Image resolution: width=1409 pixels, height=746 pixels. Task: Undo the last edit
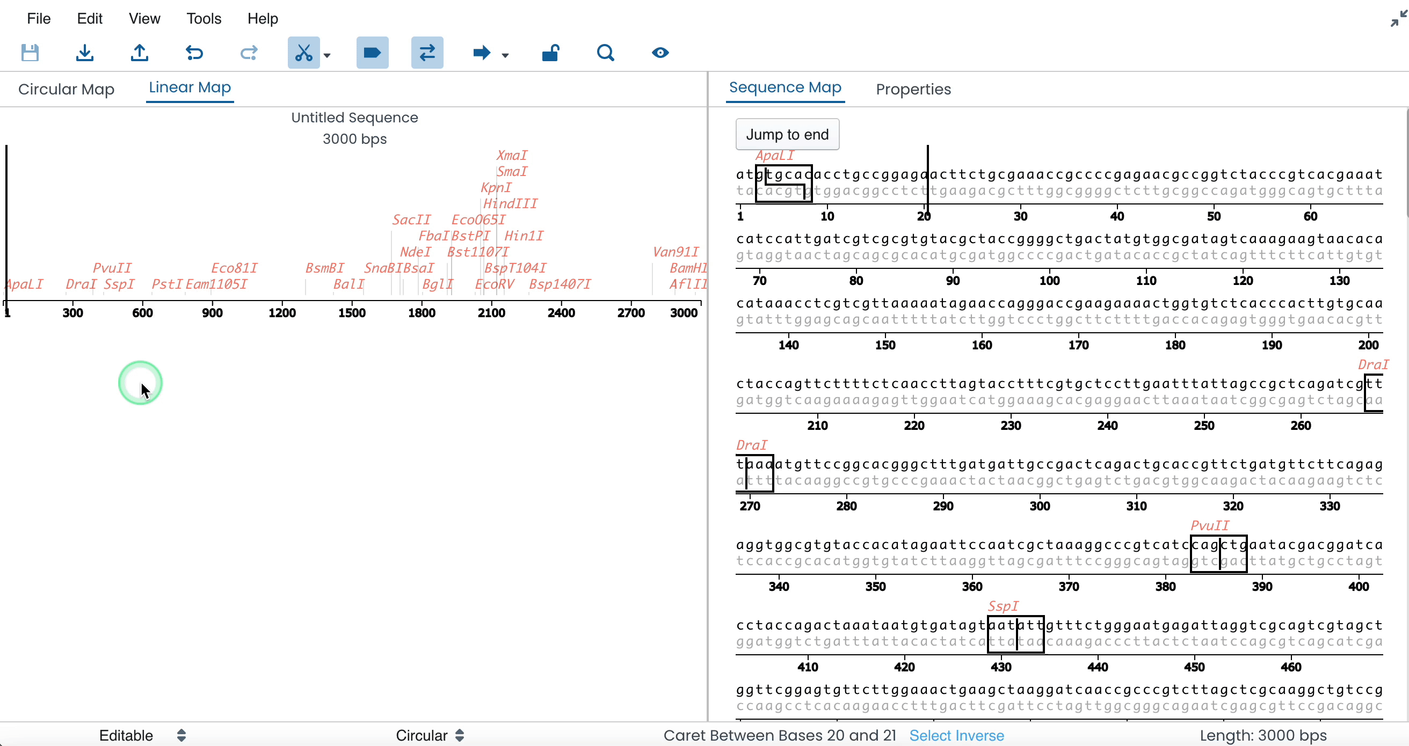point(194,53)
